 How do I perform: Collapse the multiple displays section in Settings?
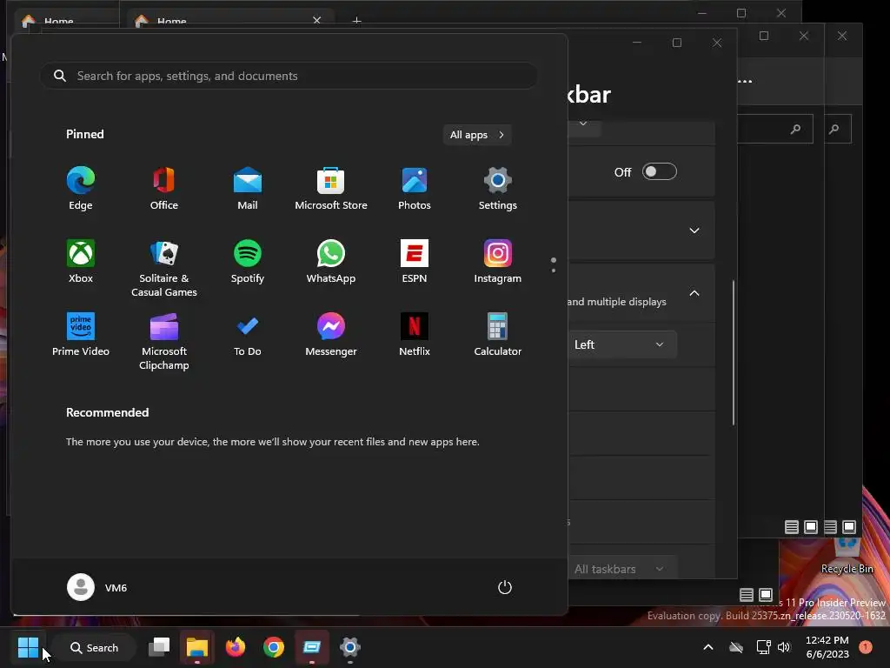coord(694,293)
